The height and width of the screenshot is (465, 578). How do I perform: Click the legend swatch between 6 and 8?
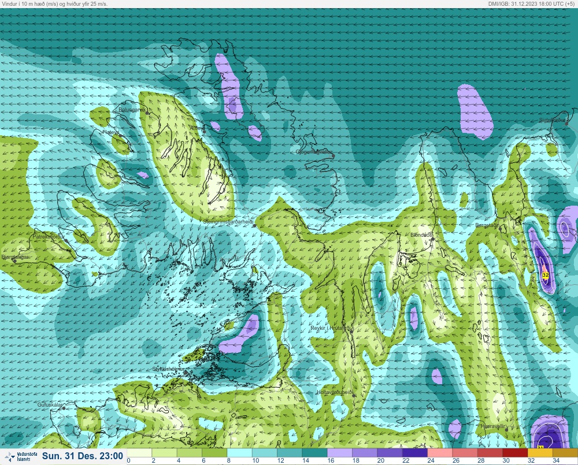(214, 452)
